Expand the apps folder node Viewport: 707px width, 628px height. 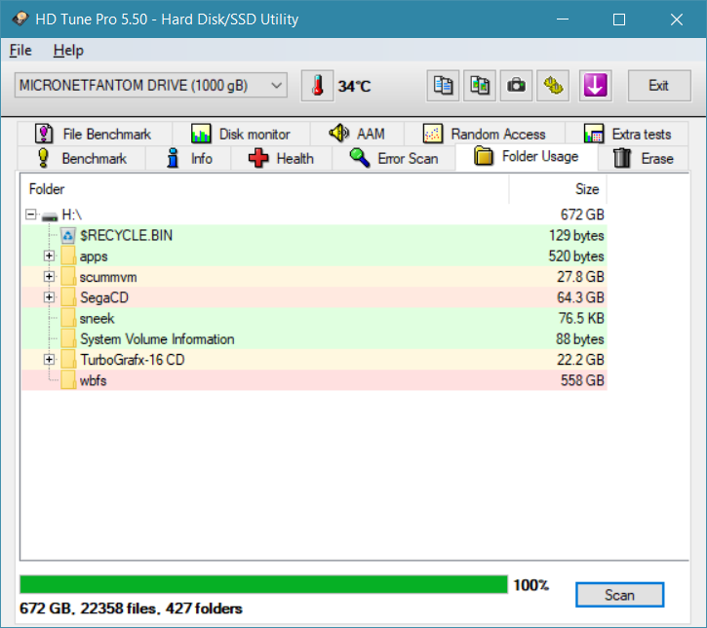(49, 256)
